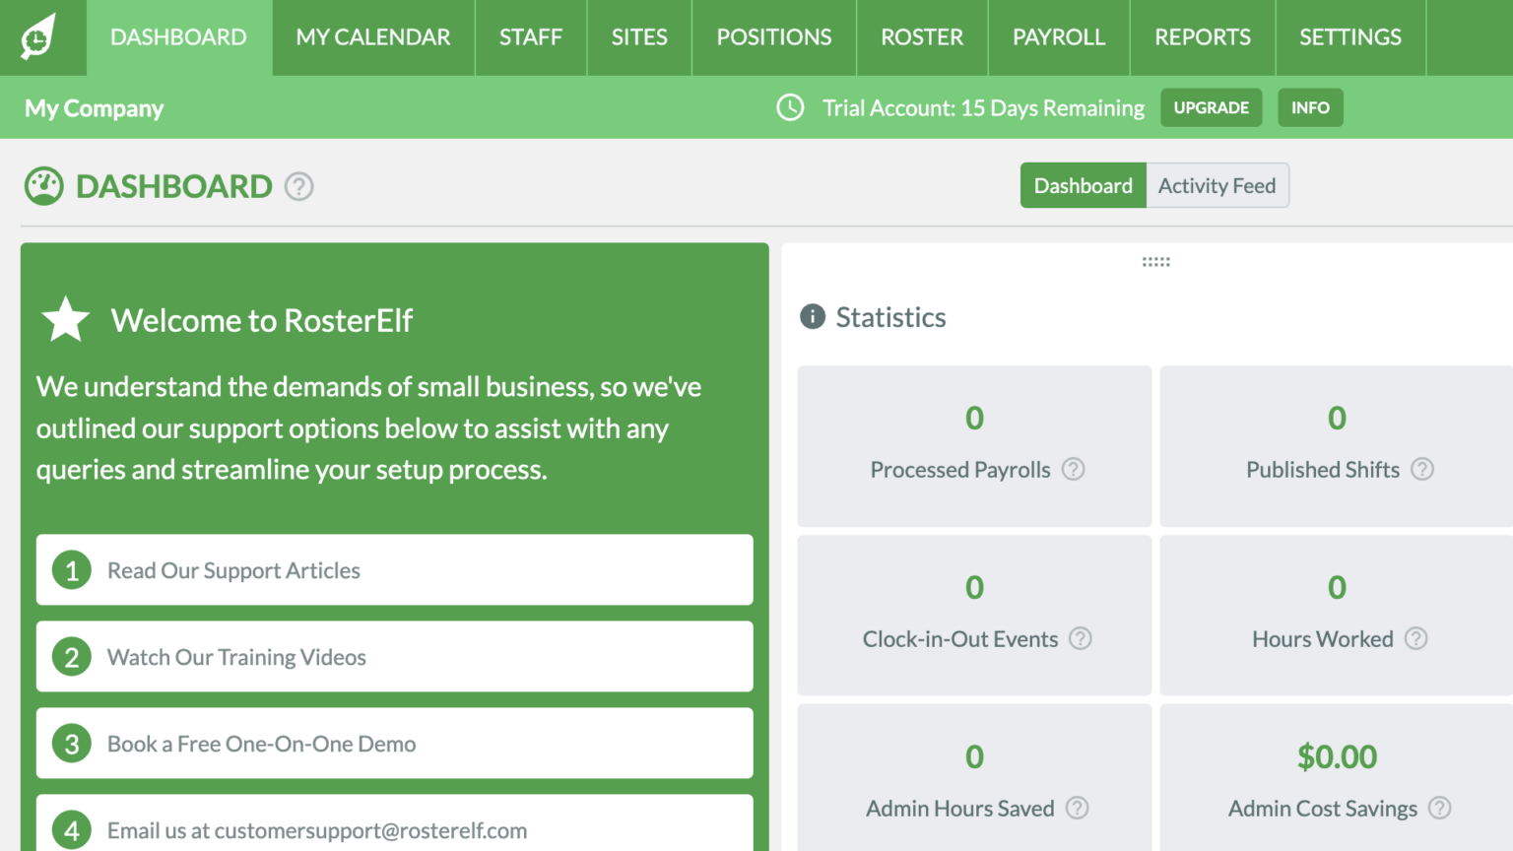Viewport: 1513px width, 851px height.
Task: Click the help icon beside Published Shifts
Action: (1422, 470)
